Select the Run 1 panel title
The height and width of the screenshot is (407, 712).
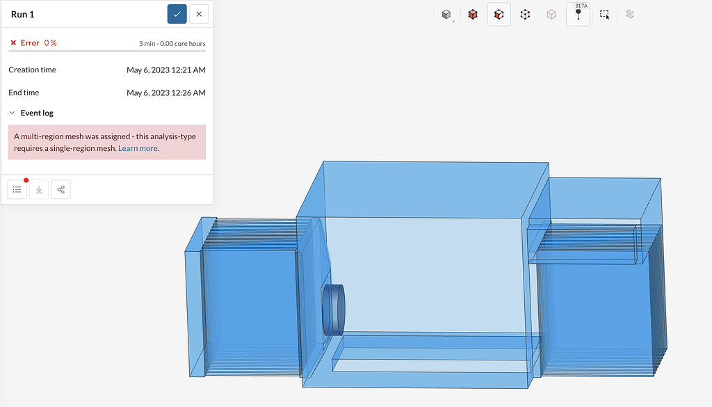pyautogui.click(x=22, y=13)
